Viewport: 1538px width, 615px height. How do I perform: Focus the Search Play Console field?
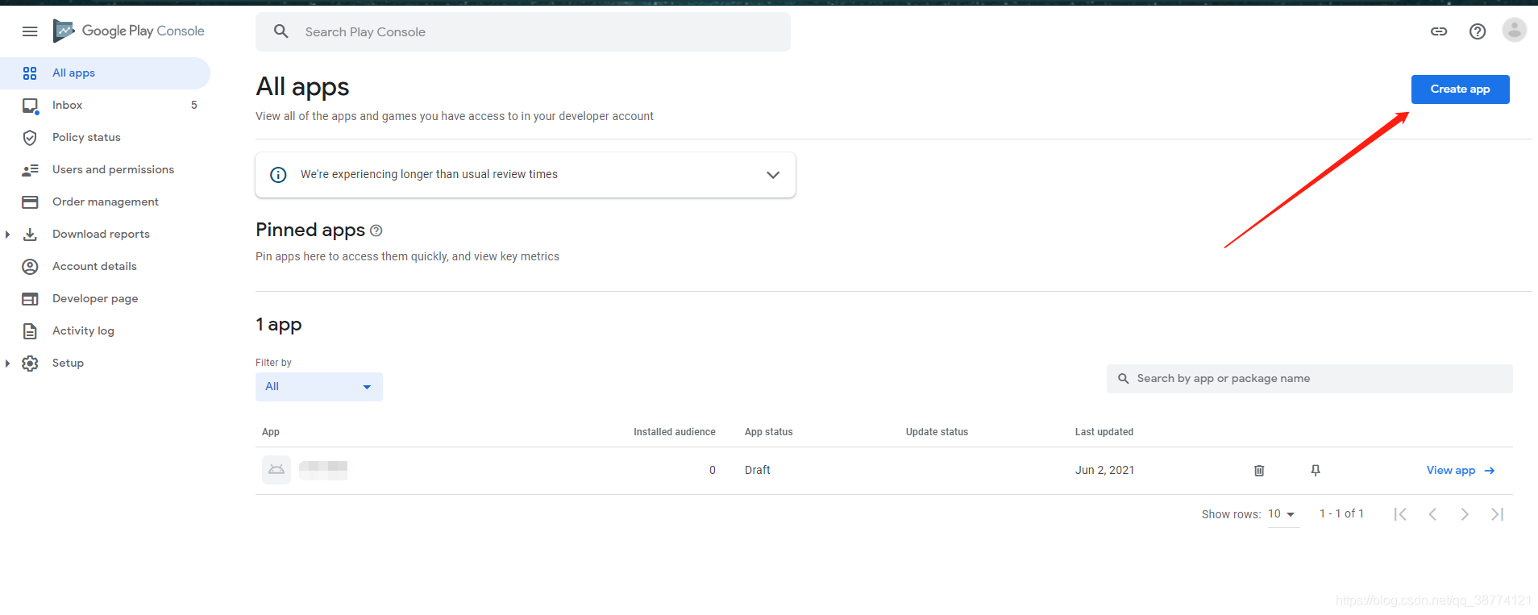pos(523,31)
